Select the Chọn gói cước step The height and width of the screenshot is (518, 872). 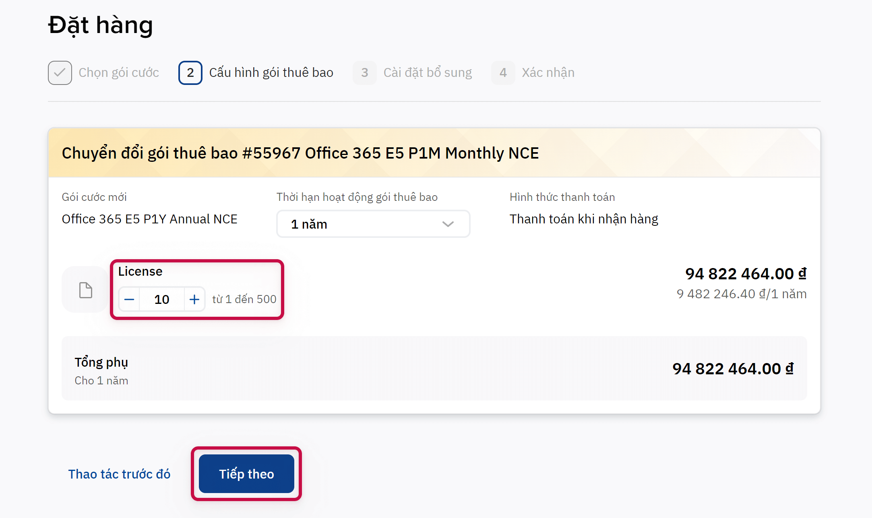(x=119, y=73)
